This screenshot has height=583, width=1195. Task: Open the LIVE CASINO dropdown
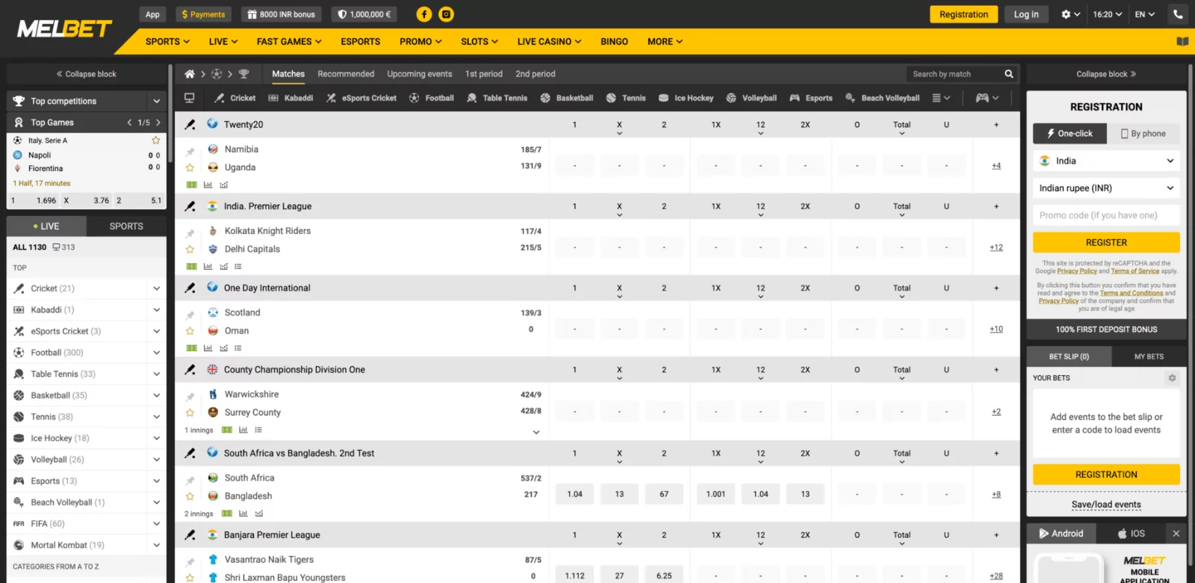point(549,42)
